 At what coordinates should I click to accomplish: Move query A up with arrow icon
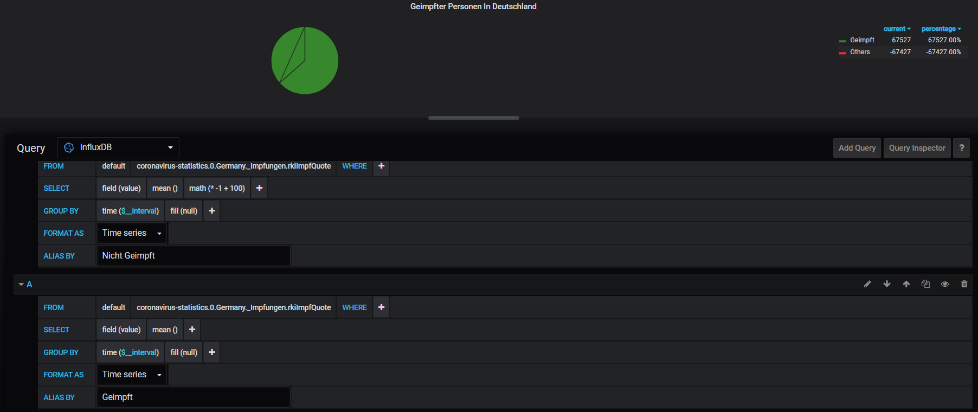coord(906,284)
